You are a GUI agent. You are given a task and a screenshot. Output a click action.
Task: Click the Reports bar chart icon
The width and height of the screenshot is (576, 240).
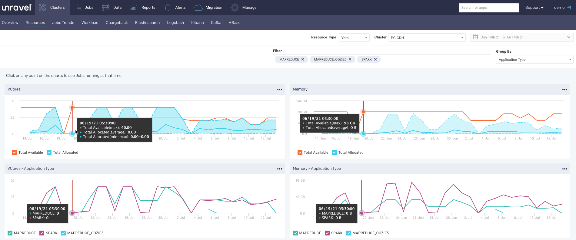(134, 8)
